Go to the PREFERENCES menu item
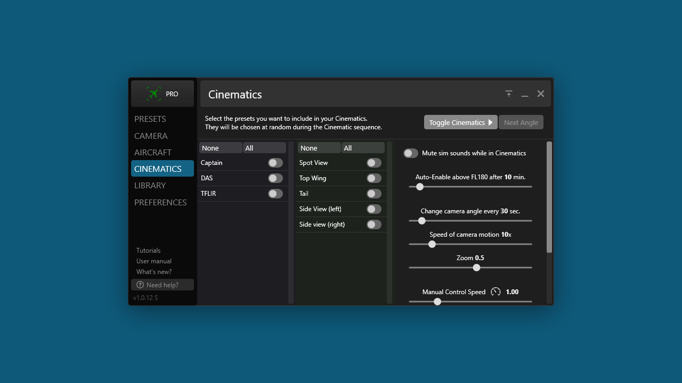682x383 pixels. click(160, 203)
